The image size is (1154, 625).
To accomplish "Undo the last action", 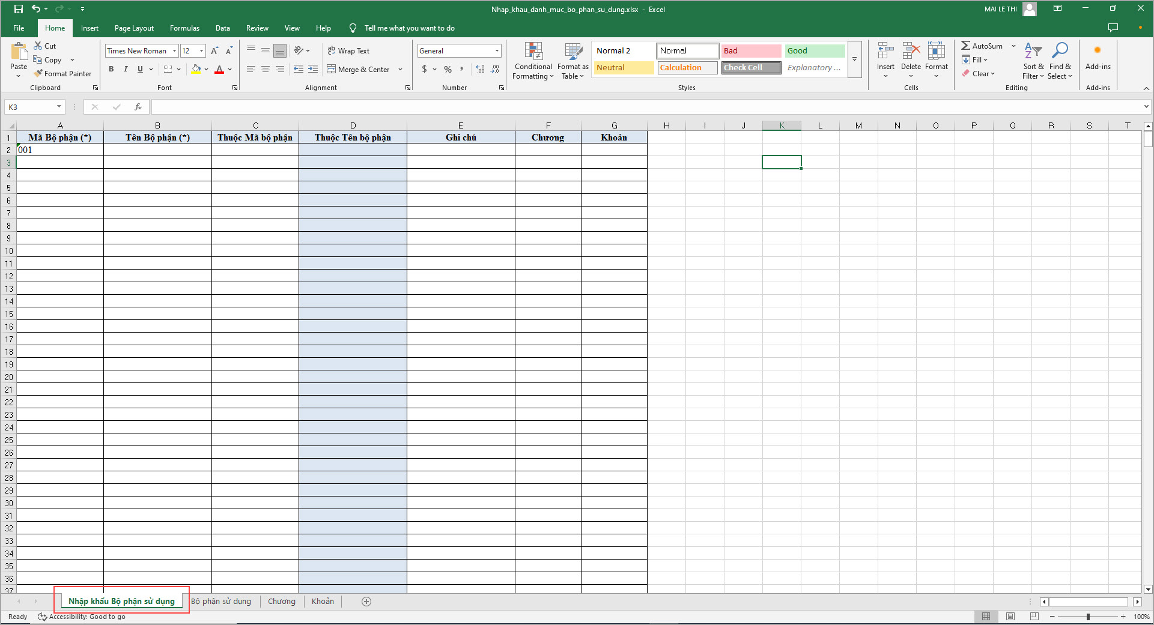I will (x=36, y=9).
